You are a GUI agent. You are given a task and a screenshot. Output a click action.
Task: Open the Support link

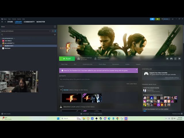point(138,64)
